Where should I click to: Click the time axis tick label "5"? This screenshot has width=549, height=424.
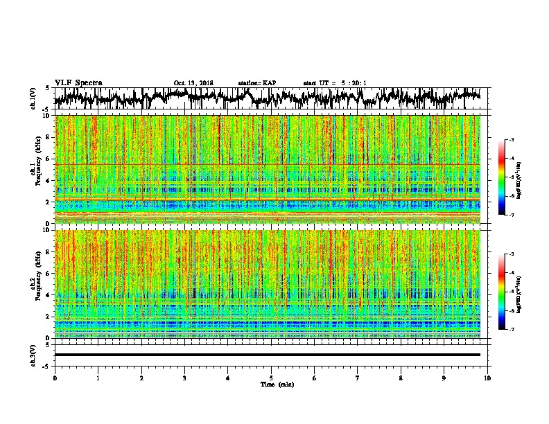tap(271, 378)
